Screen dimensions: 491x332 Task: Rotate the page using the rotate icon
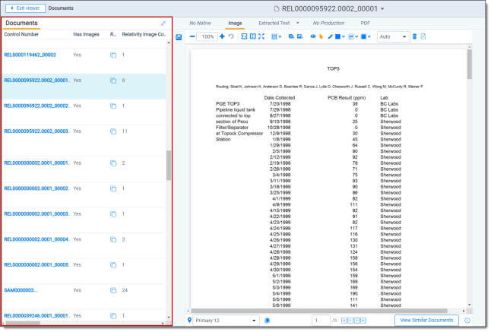tap(230, 36)
